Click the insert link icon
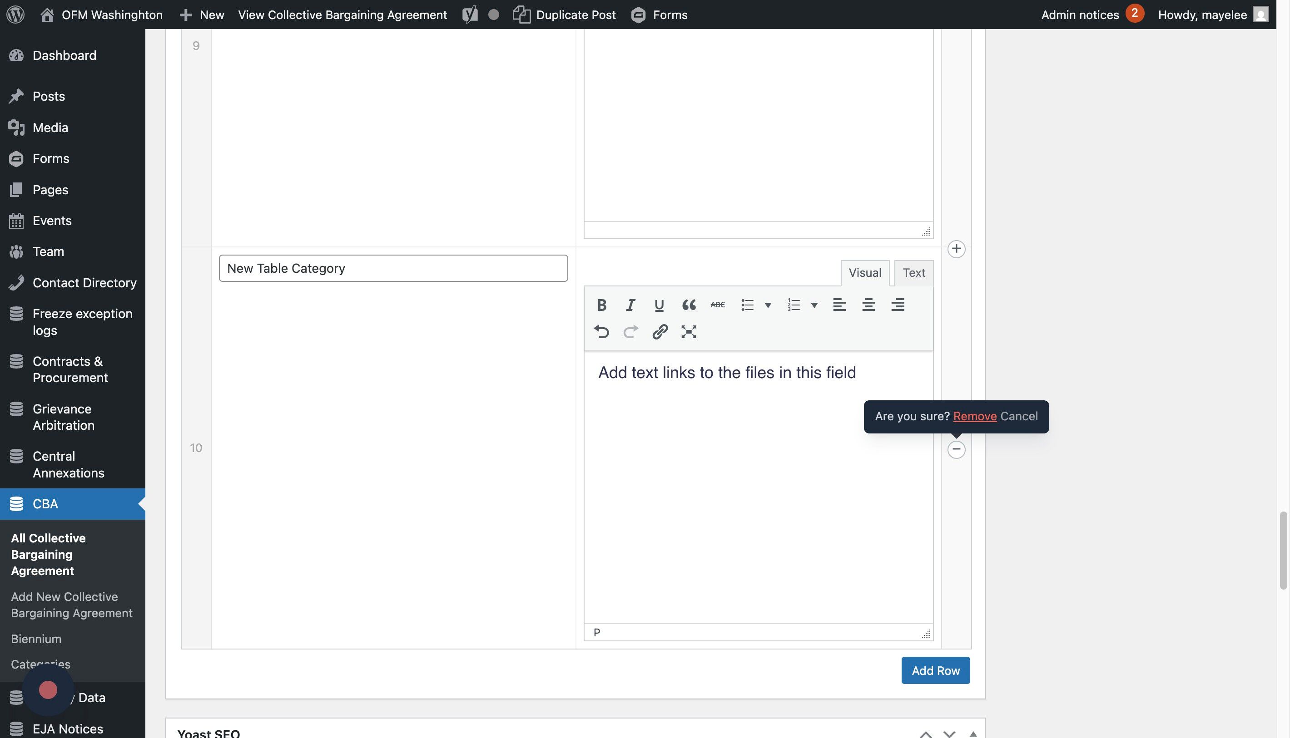 coord(660,331)
